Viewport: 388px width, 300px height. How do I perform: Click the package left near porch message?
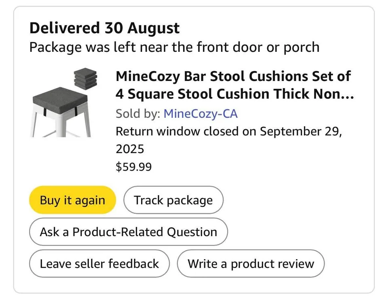pyautogui.click(x=173, y=47)
